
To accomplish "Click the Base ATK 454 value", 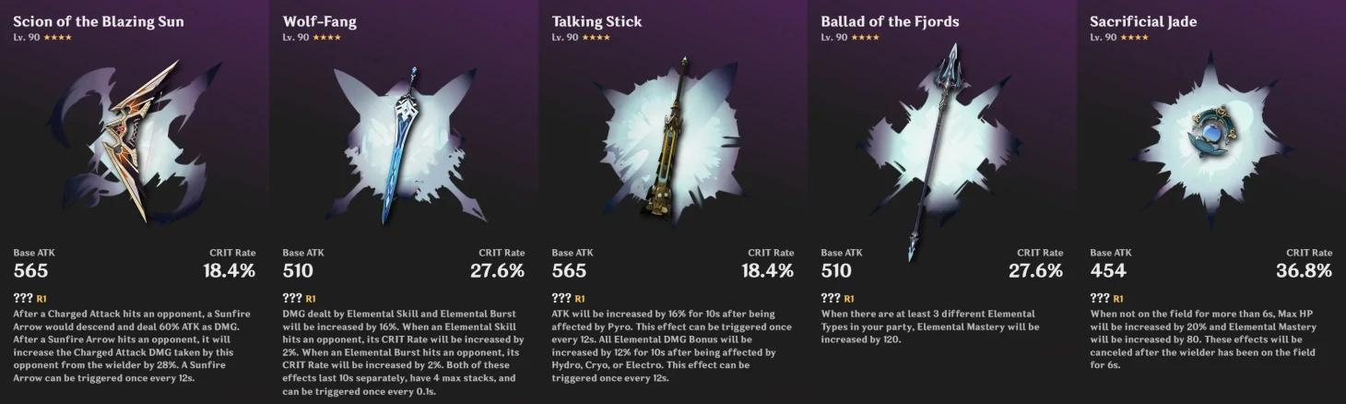I will [1108, 270].
